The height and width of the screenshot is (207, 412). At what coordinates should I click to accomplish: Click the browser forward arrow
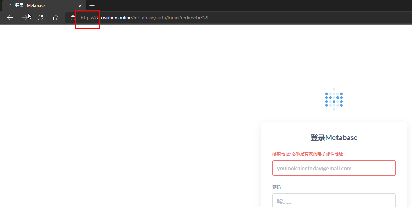(x=25, y=18)
